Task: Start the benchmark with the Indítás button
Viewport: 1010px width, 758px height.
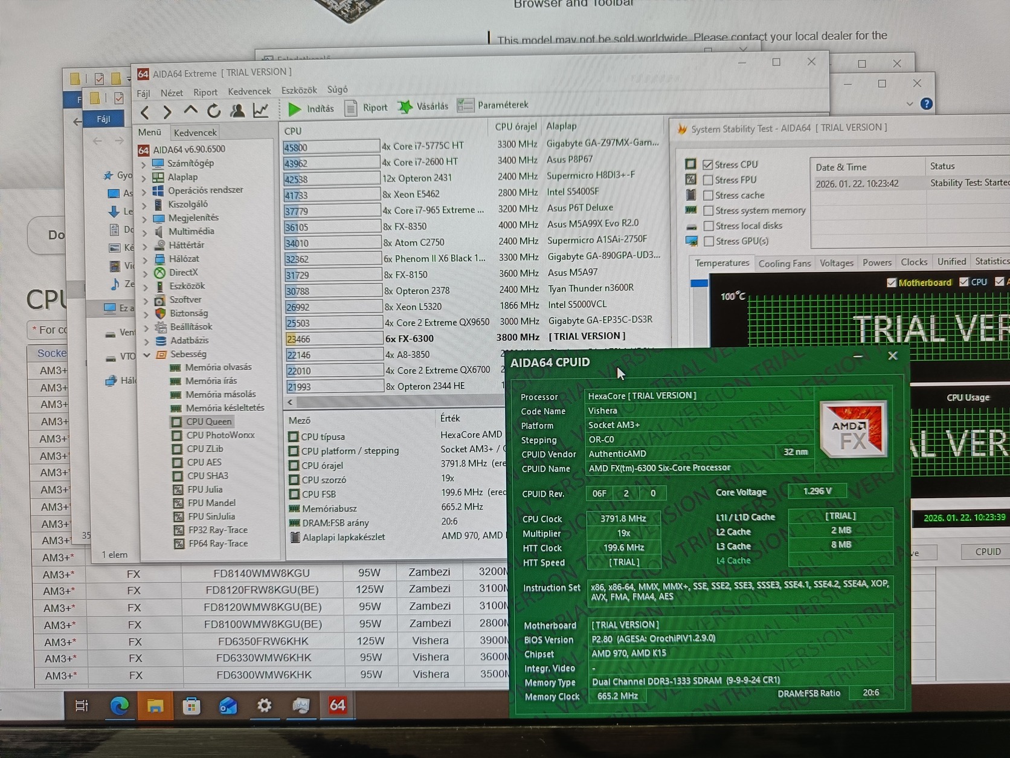Action: 311,109
